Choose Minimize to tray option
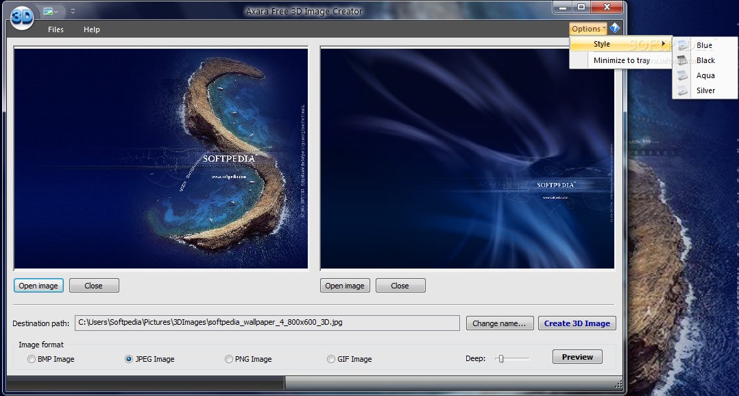739x396 pixels. point(622,60)
